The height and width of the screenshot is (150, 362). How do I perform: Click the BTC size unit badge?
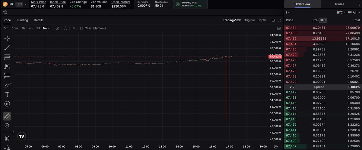point(323,20)
